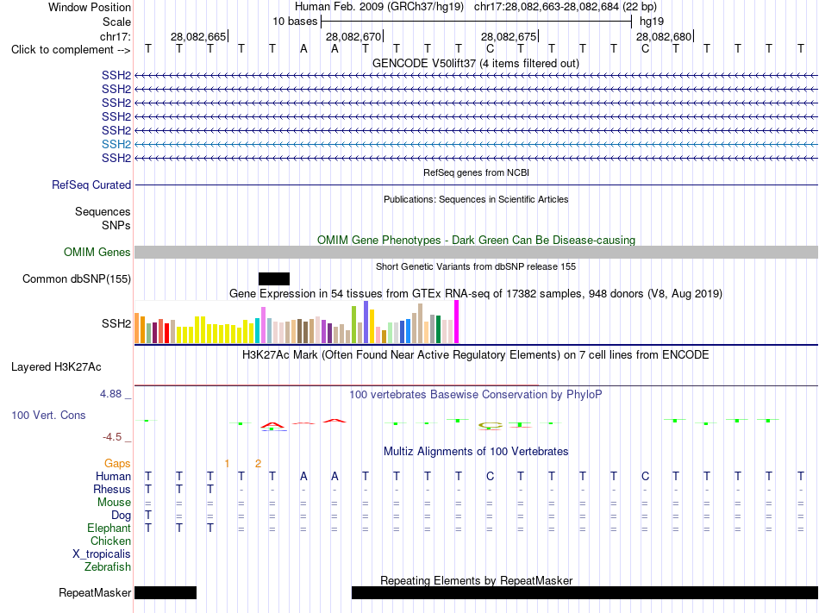Click orange gap marker 2 in Gaps row
The height and width of the screenshot is (613, 819).
point(258,463)
